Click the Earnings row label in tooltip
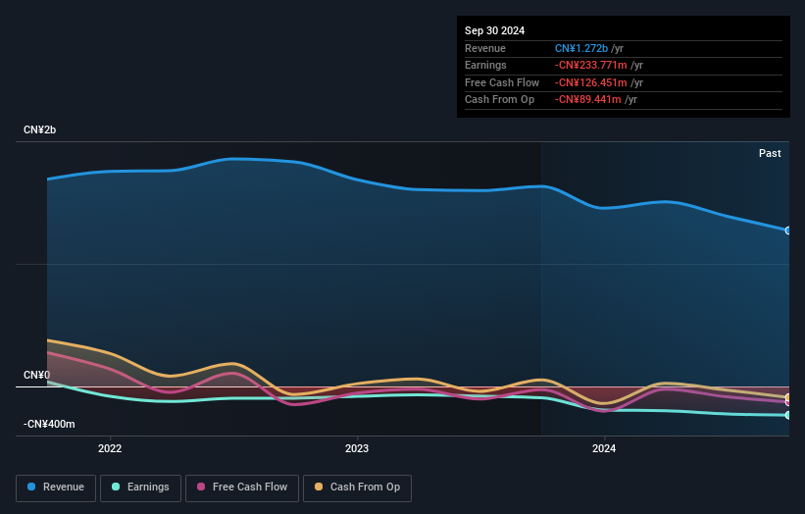The image size is (805, 514). click(x=485, y=65)
